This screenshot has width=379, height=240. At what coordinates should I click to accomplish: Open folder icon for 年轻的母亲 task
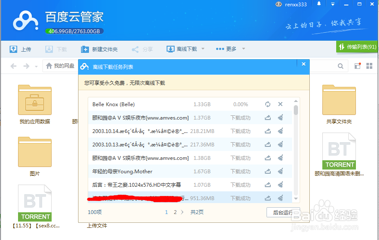(x=268, y=171)
